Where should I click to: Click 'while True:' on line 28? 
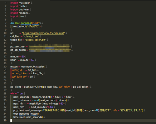click(17, 93)
